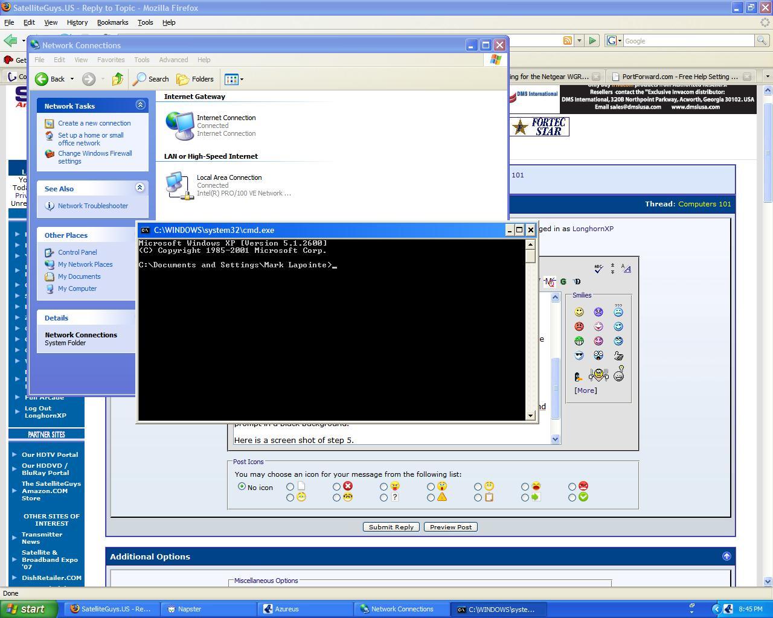Open the Tools menu in Firefox
The image size is (773, 618).
click(x=145, y=22)
